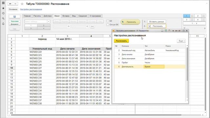
Task: Click grid icon next to area 3
Action: click(192, 20)
